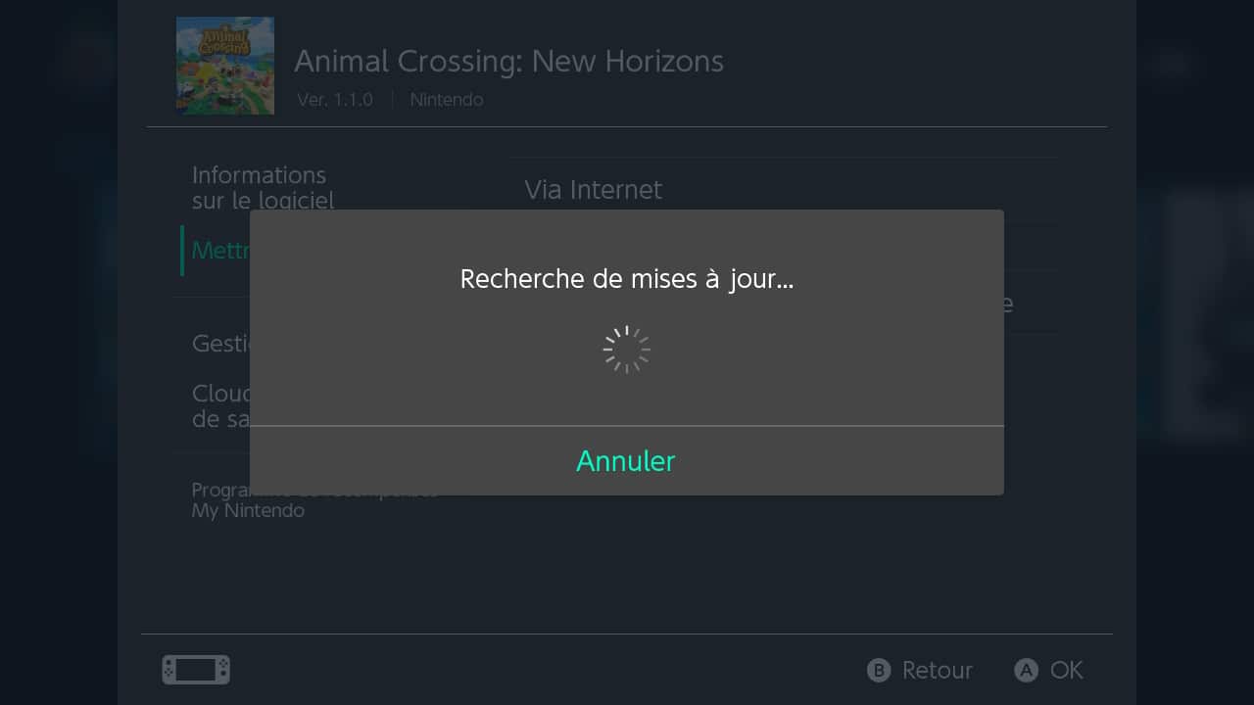The width and height of the screenshot is (1254, 705).
Task: Click the Retour label
Action: 937,670
